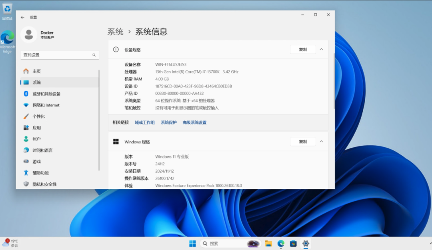432x250 pixels.
Task: Click the Windows 规格 logo icon
Action: click(116, 142)
